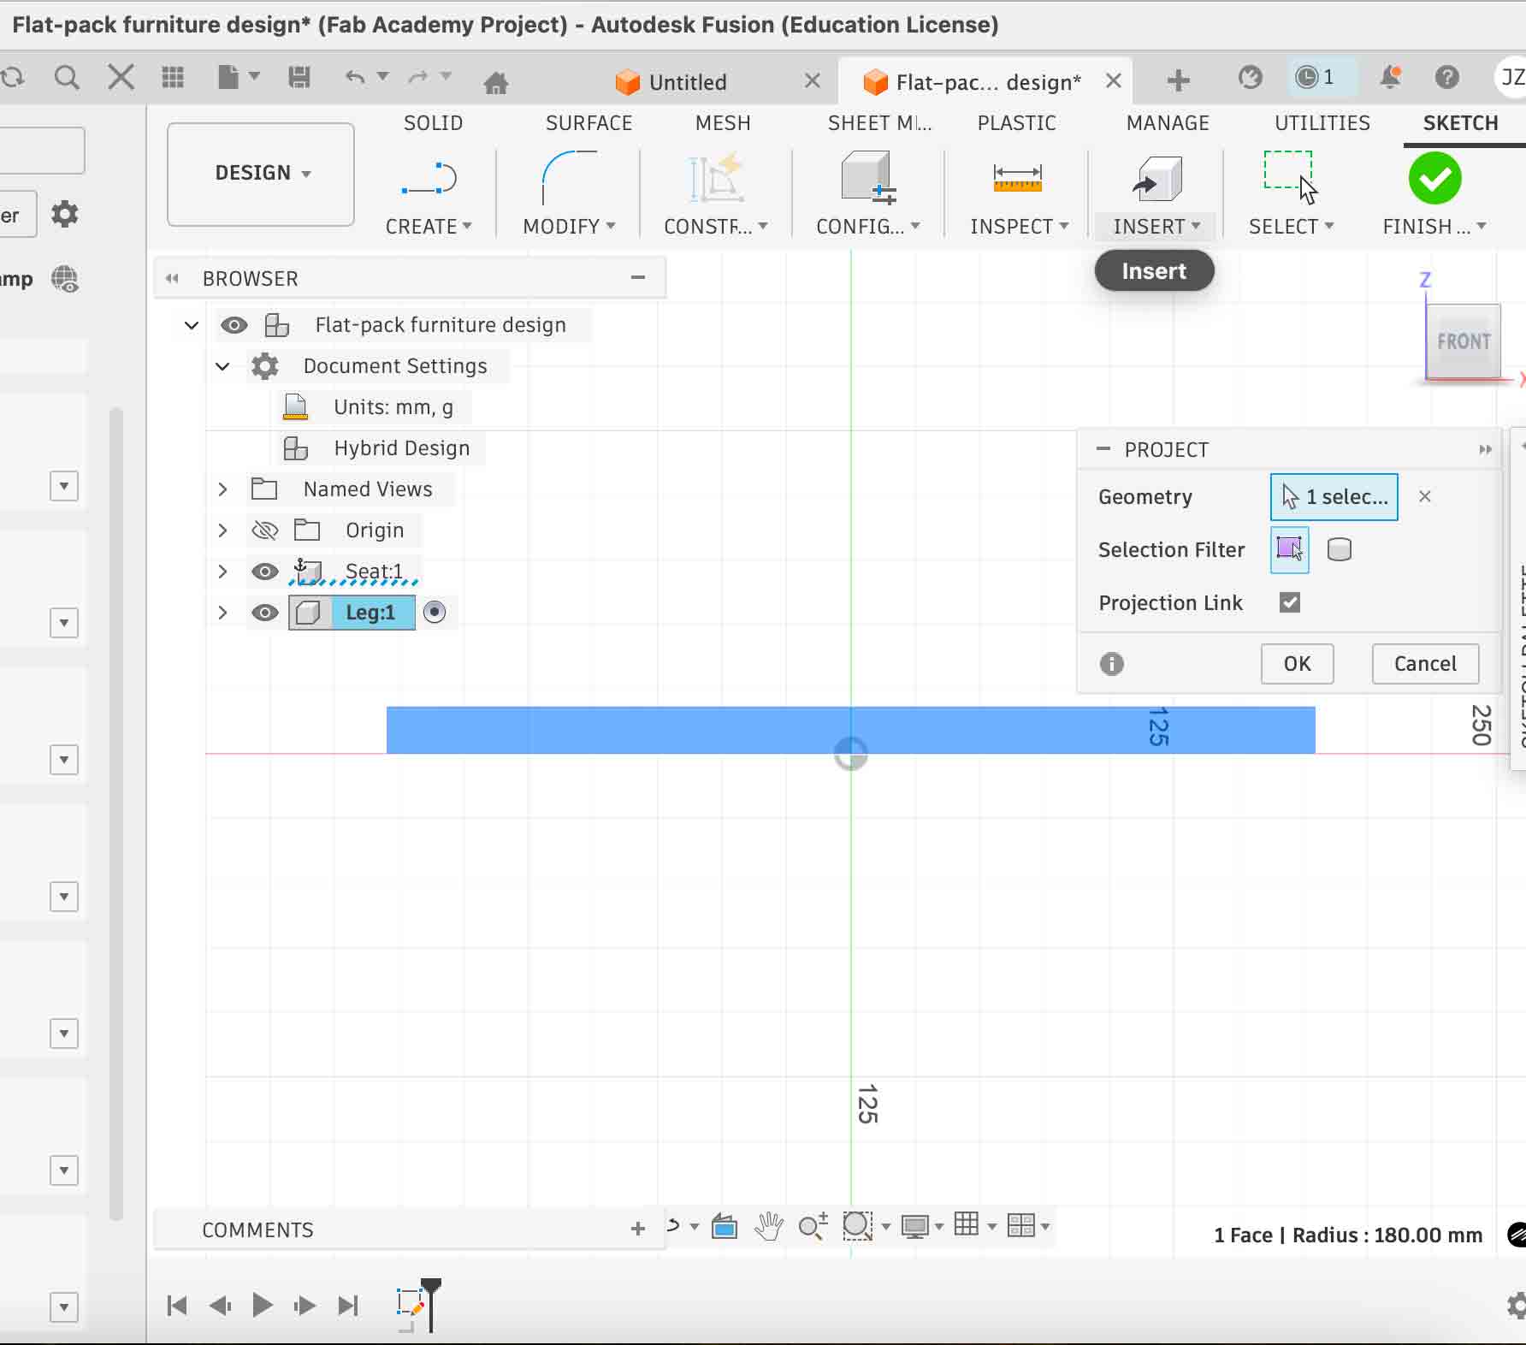Open the job status clock icon

point(1315,78)
